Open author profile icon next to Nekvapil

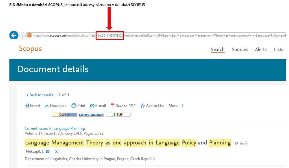tap(56, 152)
